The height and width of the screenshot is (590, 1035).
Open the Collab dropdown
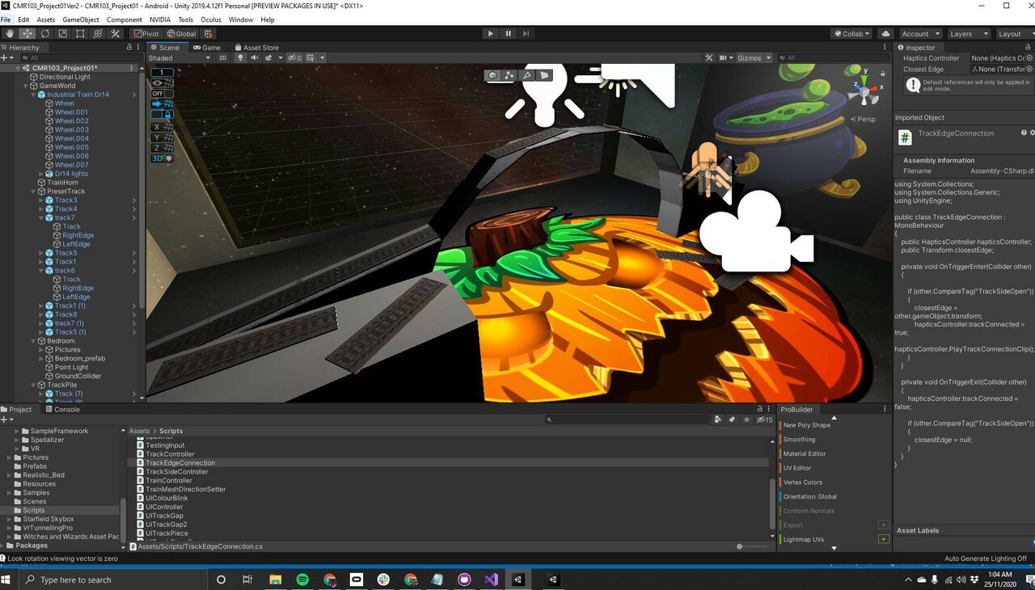pyautogui.click(x=851, y=34)
